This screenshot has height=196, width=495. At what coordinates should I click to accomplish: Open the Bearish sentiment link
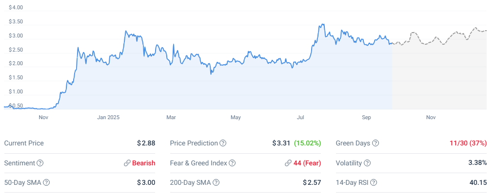(x=144, y=163)
